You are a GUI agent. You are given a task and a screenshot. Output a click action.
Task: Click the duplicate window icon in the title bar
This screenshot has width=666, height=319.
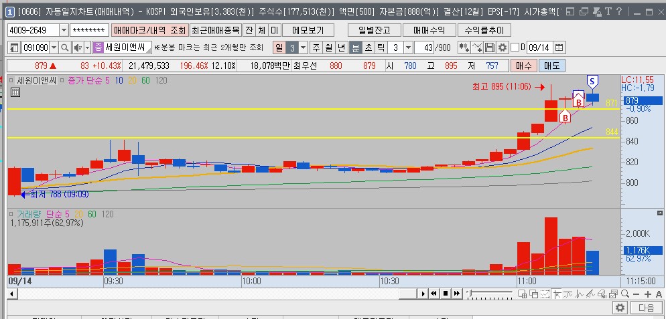584,12
